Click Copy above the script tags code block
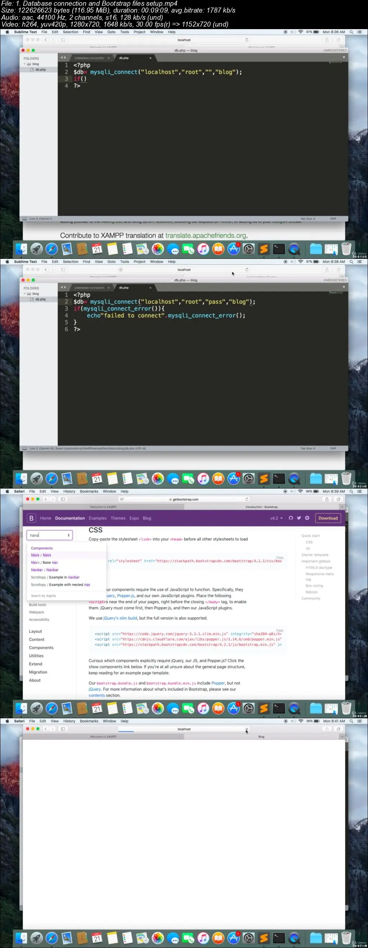The width and height of the screenshot is (368, 948). pyautogui.click(x=280, y=631)
